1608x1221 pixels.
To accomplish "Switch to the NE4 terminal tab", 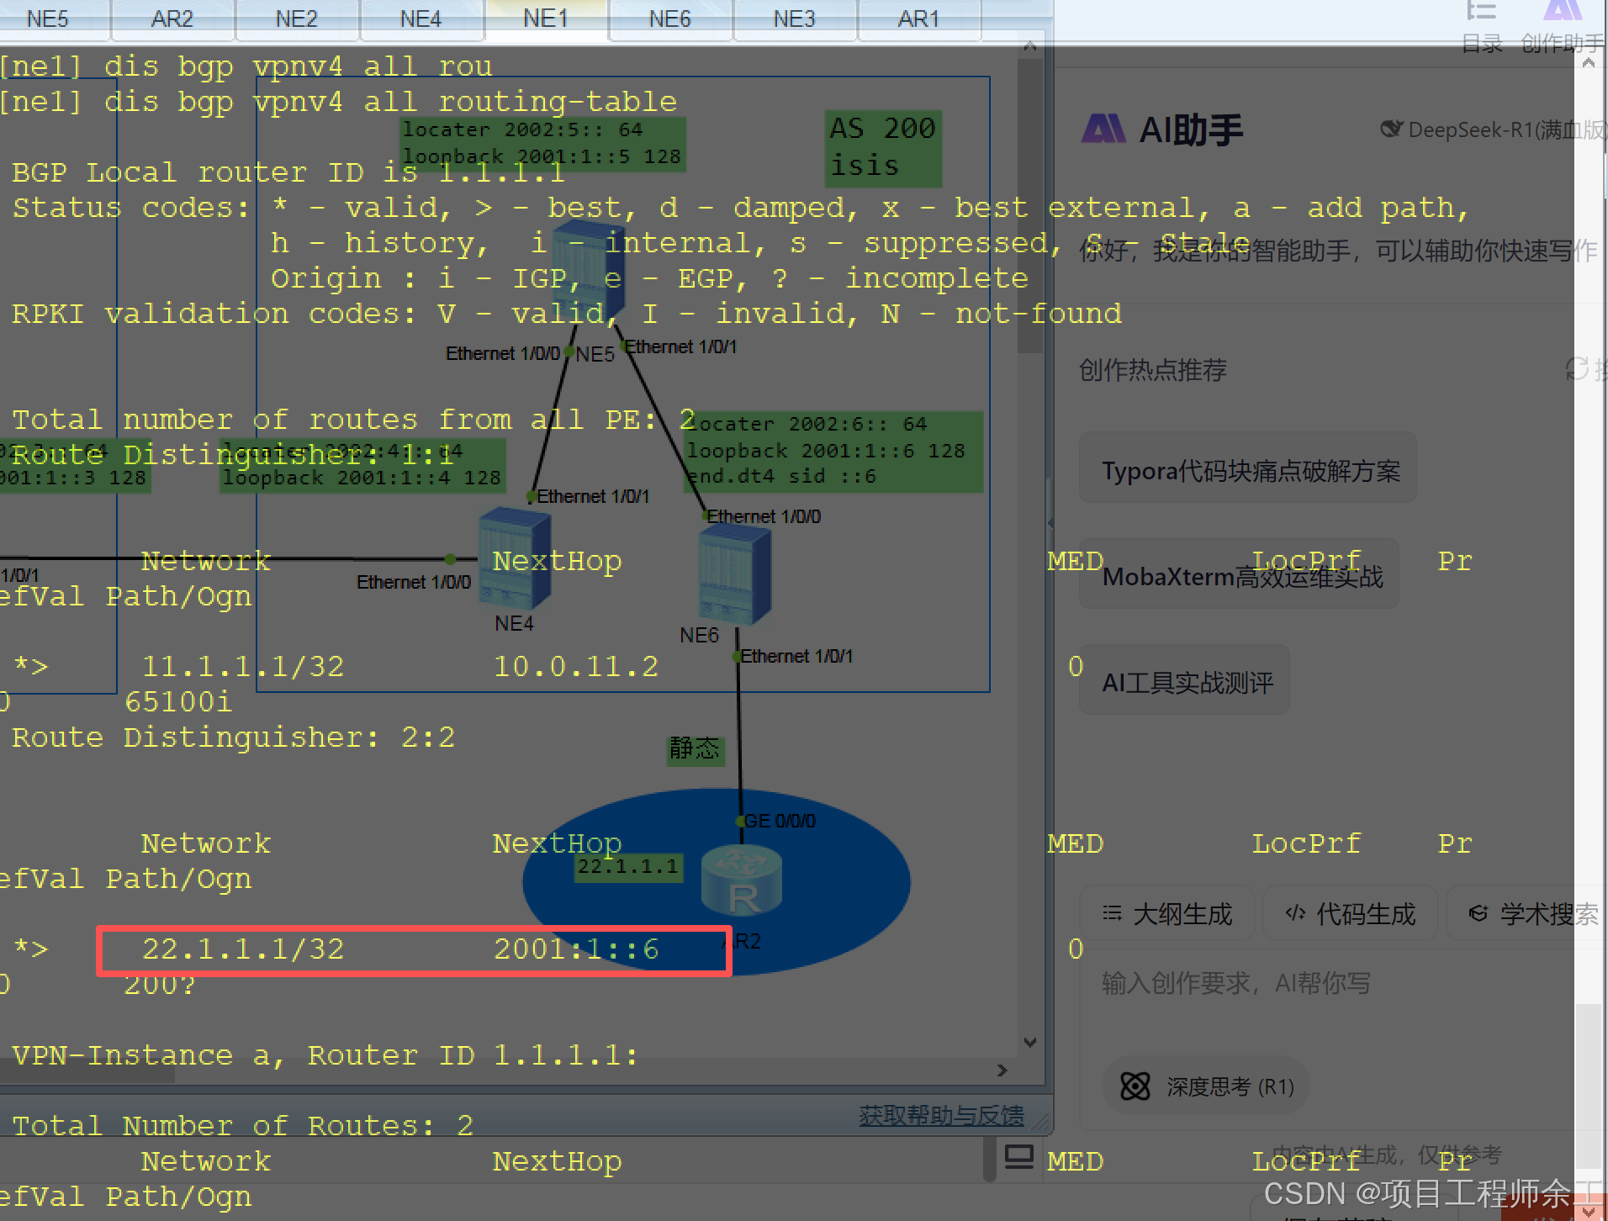I will pyautogui.click(x=421, y=18).
